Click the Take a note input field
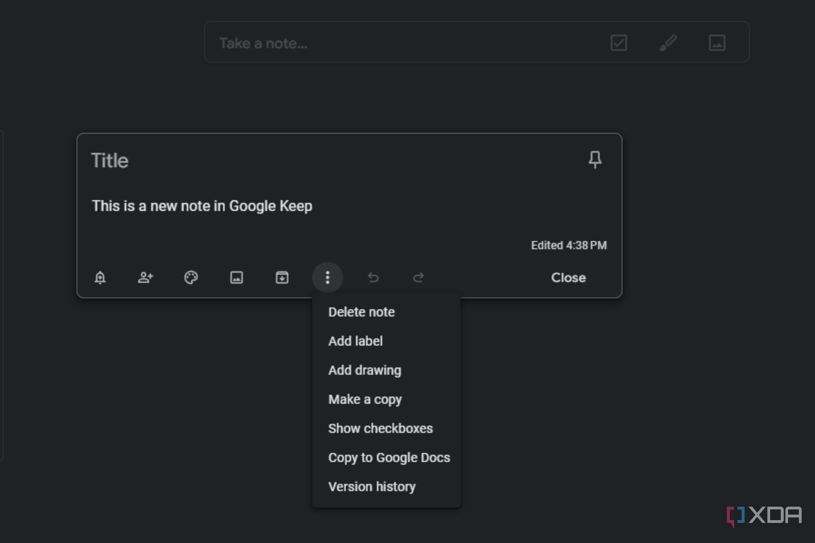 tap(349, 43)
